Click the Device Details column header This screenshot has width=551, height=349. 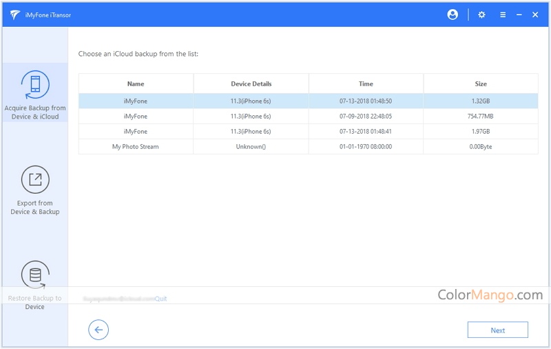251,83
